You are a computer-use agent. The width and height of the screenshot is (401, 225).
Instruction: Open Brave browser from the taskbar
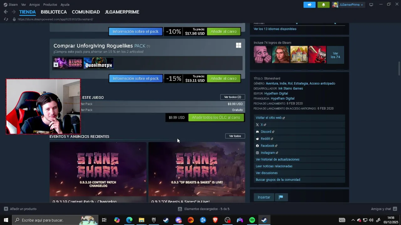tap(215, 220)
